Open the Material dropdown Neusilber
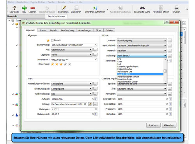The height and width of the screenshot is (144, 195). click(142, 51)
